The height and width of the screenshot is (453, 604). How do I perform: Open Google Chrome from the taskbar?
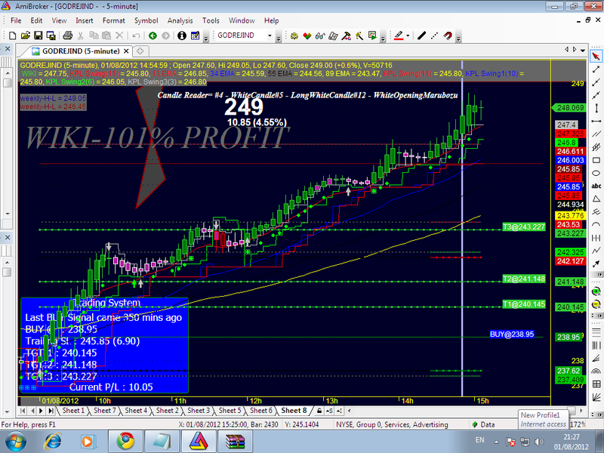125,441
